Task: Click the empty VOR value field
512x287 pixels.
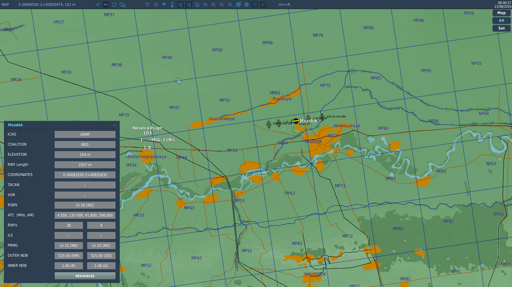Action: [85, 195]
